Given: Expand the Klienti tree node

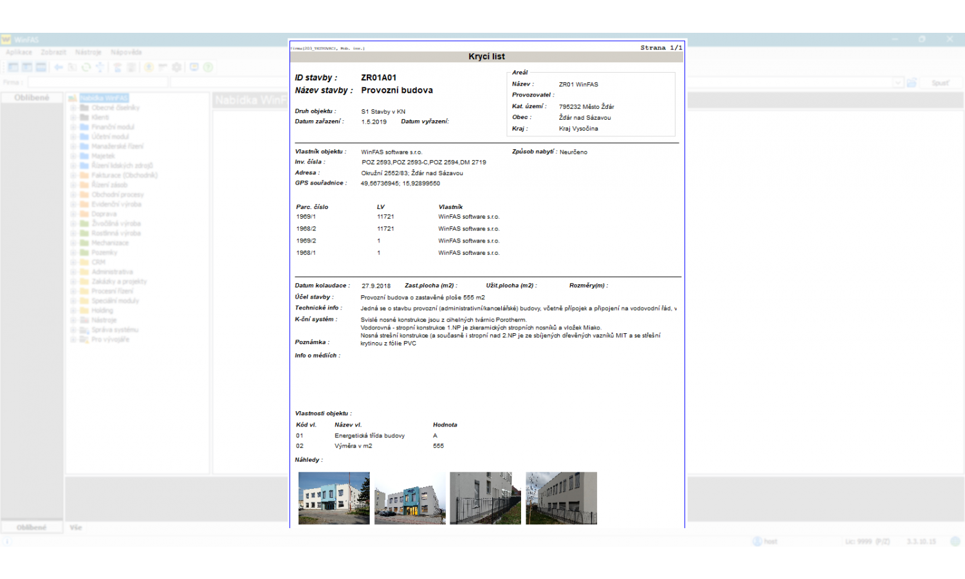Looking at the screenshot, I should [x=73, y=118].
